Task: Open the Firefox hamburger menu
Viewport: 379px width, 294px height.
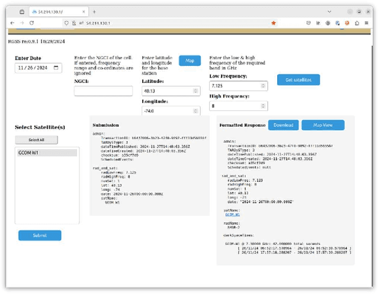Action: coord(367,23)
